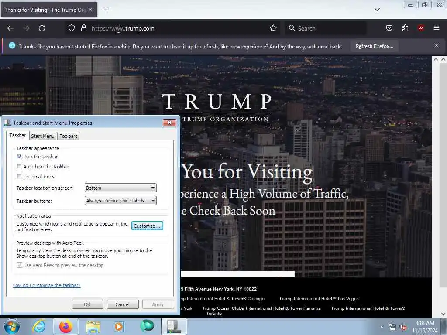
Task: Open the Taskbar buttons dropdown
Action: (x=120, y=201)
